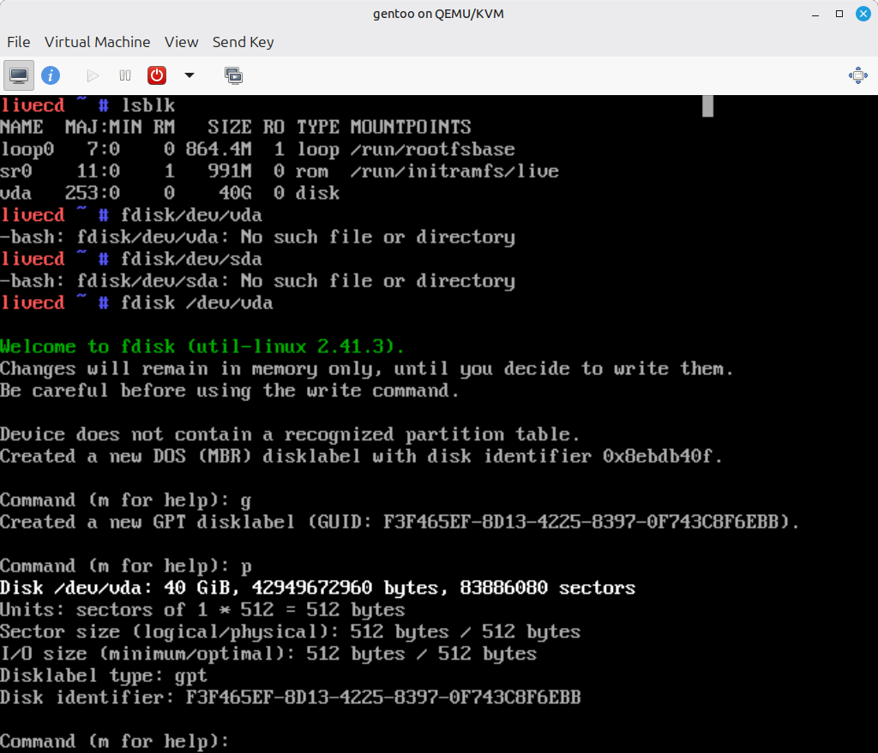Click 'Units: sectors of 1 * 512' line
The width and height of the screenshot is (878, 753).
click(202, 609)
